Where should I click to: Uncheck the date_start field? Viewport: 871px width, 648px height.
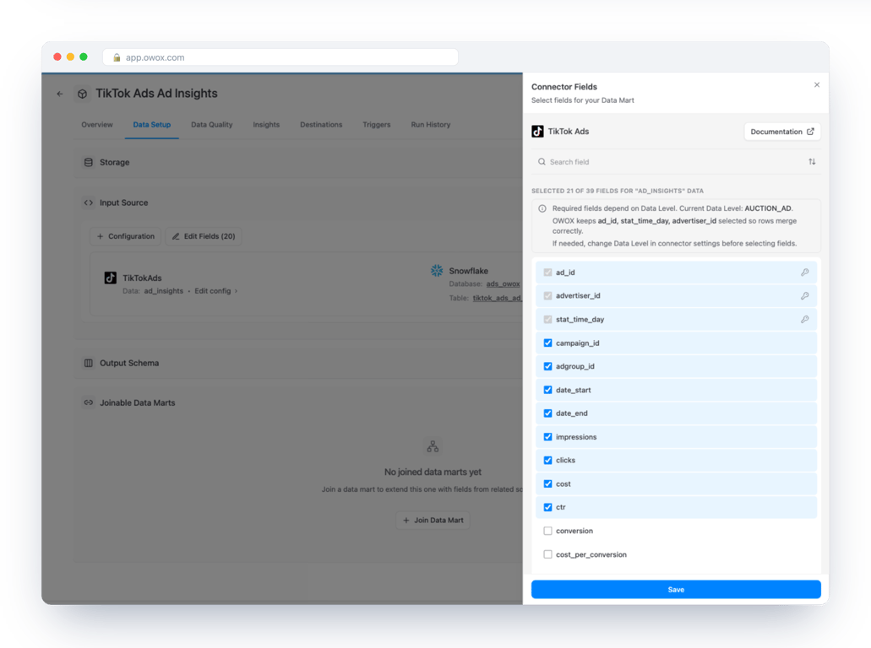click(547, 390)
